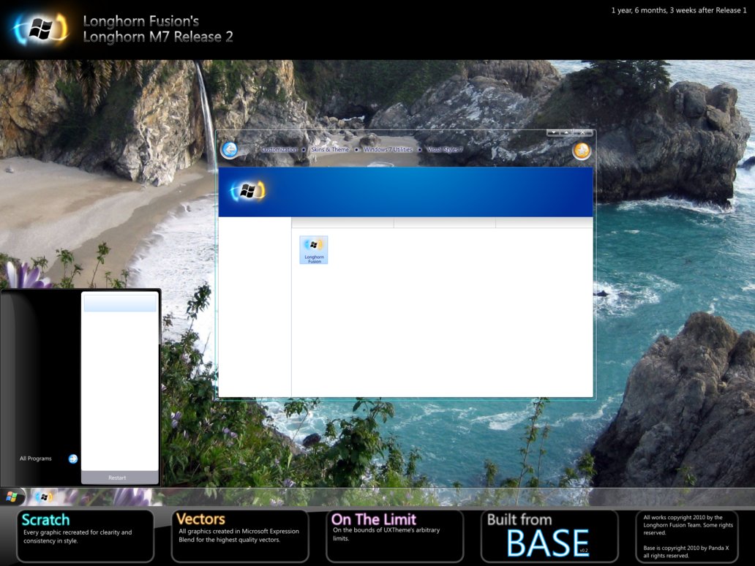
Task: Click the blue back arrow button
Action: pos(230,150)
